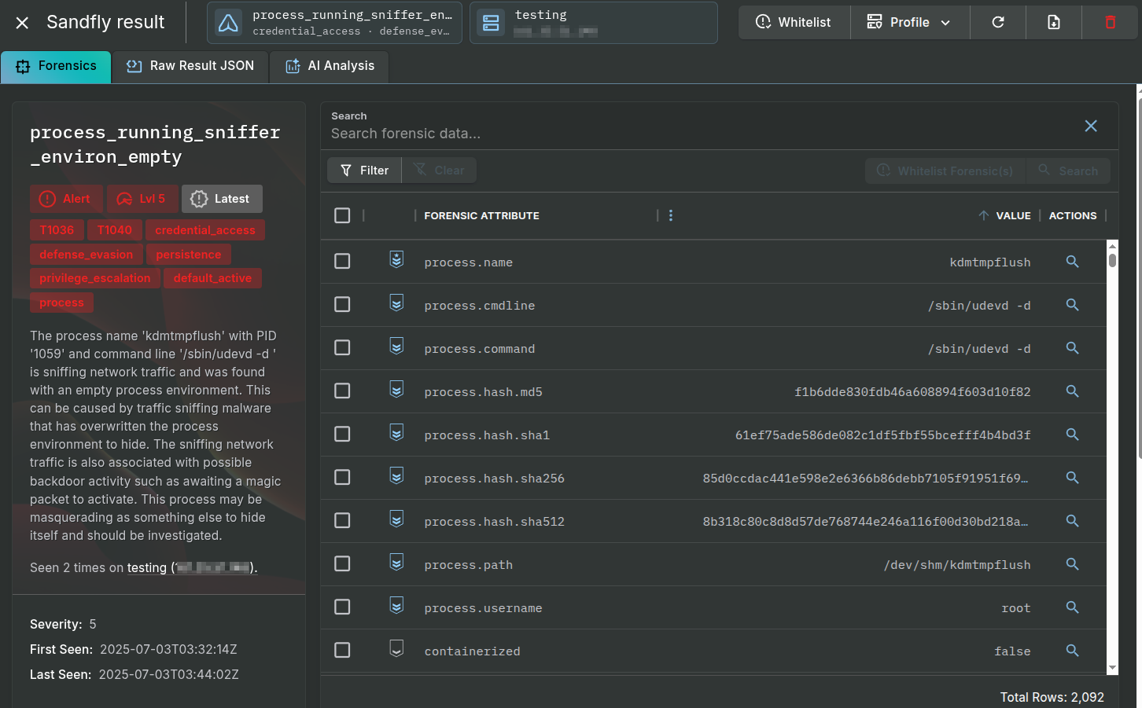
Task: Open the testing host card in the header
Action: pyautogui.click(x=594, y=23)
